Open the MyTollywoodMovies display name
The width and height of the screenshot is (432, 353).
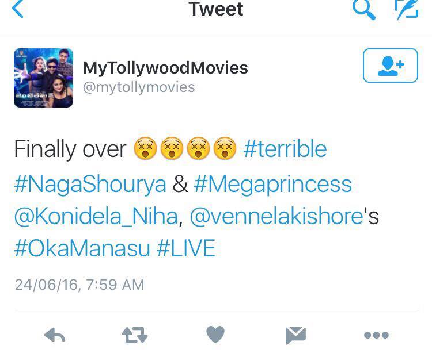pos(165,68)
